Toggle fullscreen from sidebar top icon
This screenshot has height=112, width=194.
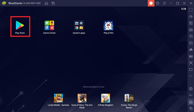[x=191, y=10]
